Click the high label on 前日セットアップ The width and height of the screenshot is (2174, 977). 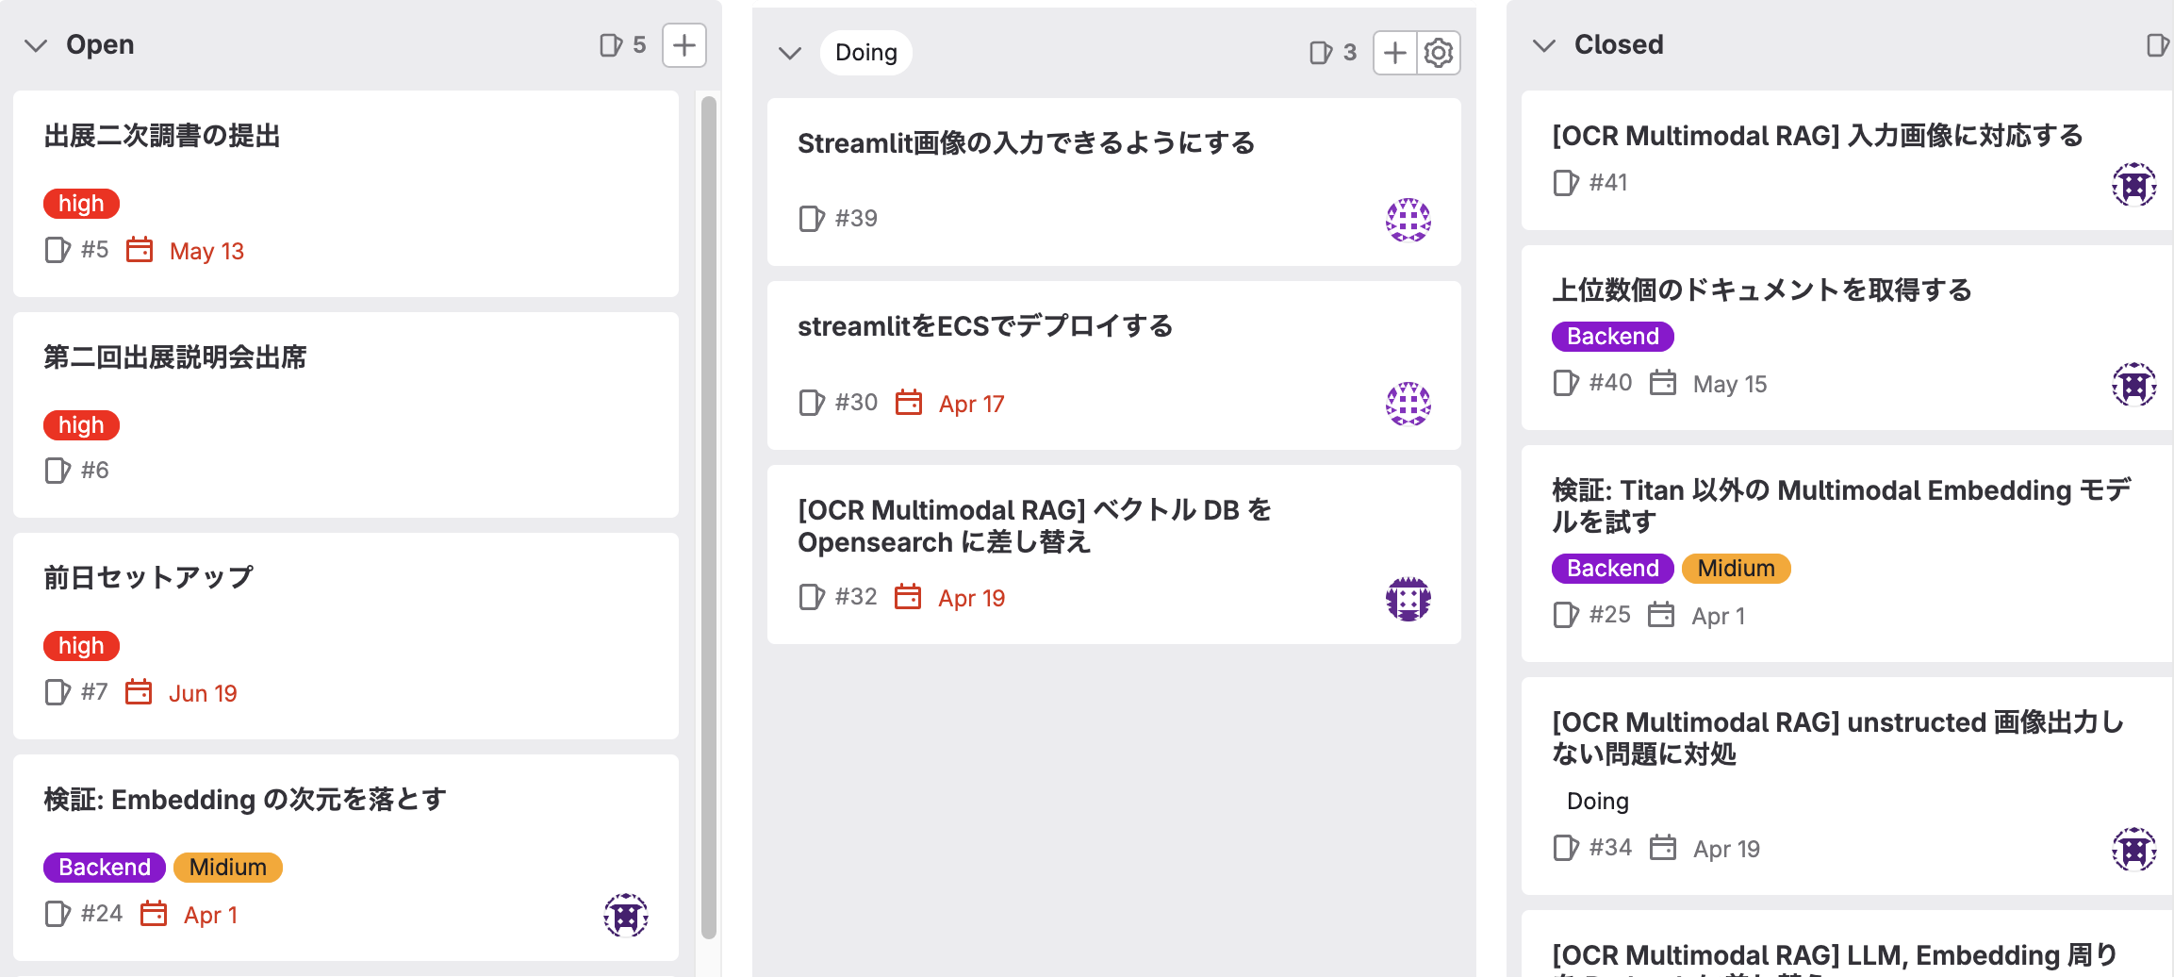(x=81, y=646)
